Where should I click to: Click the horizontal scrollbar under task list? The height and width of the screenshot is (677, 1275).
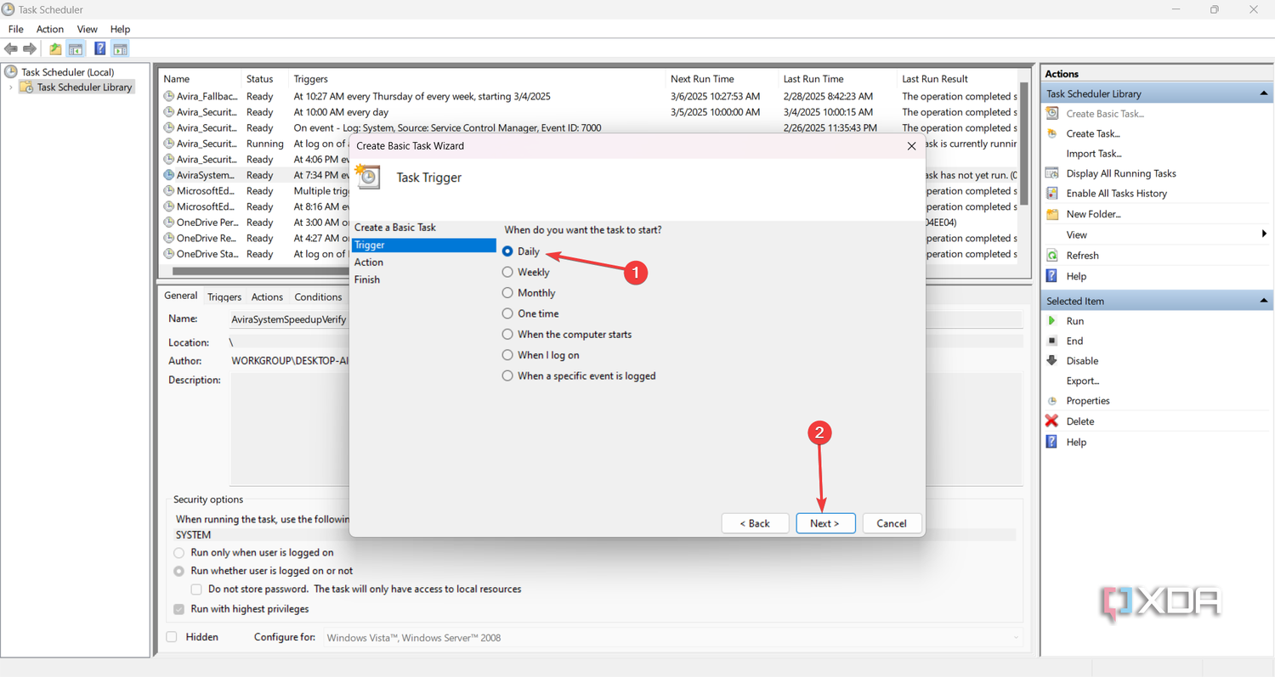pyautogui.click(x=260, y=271)
